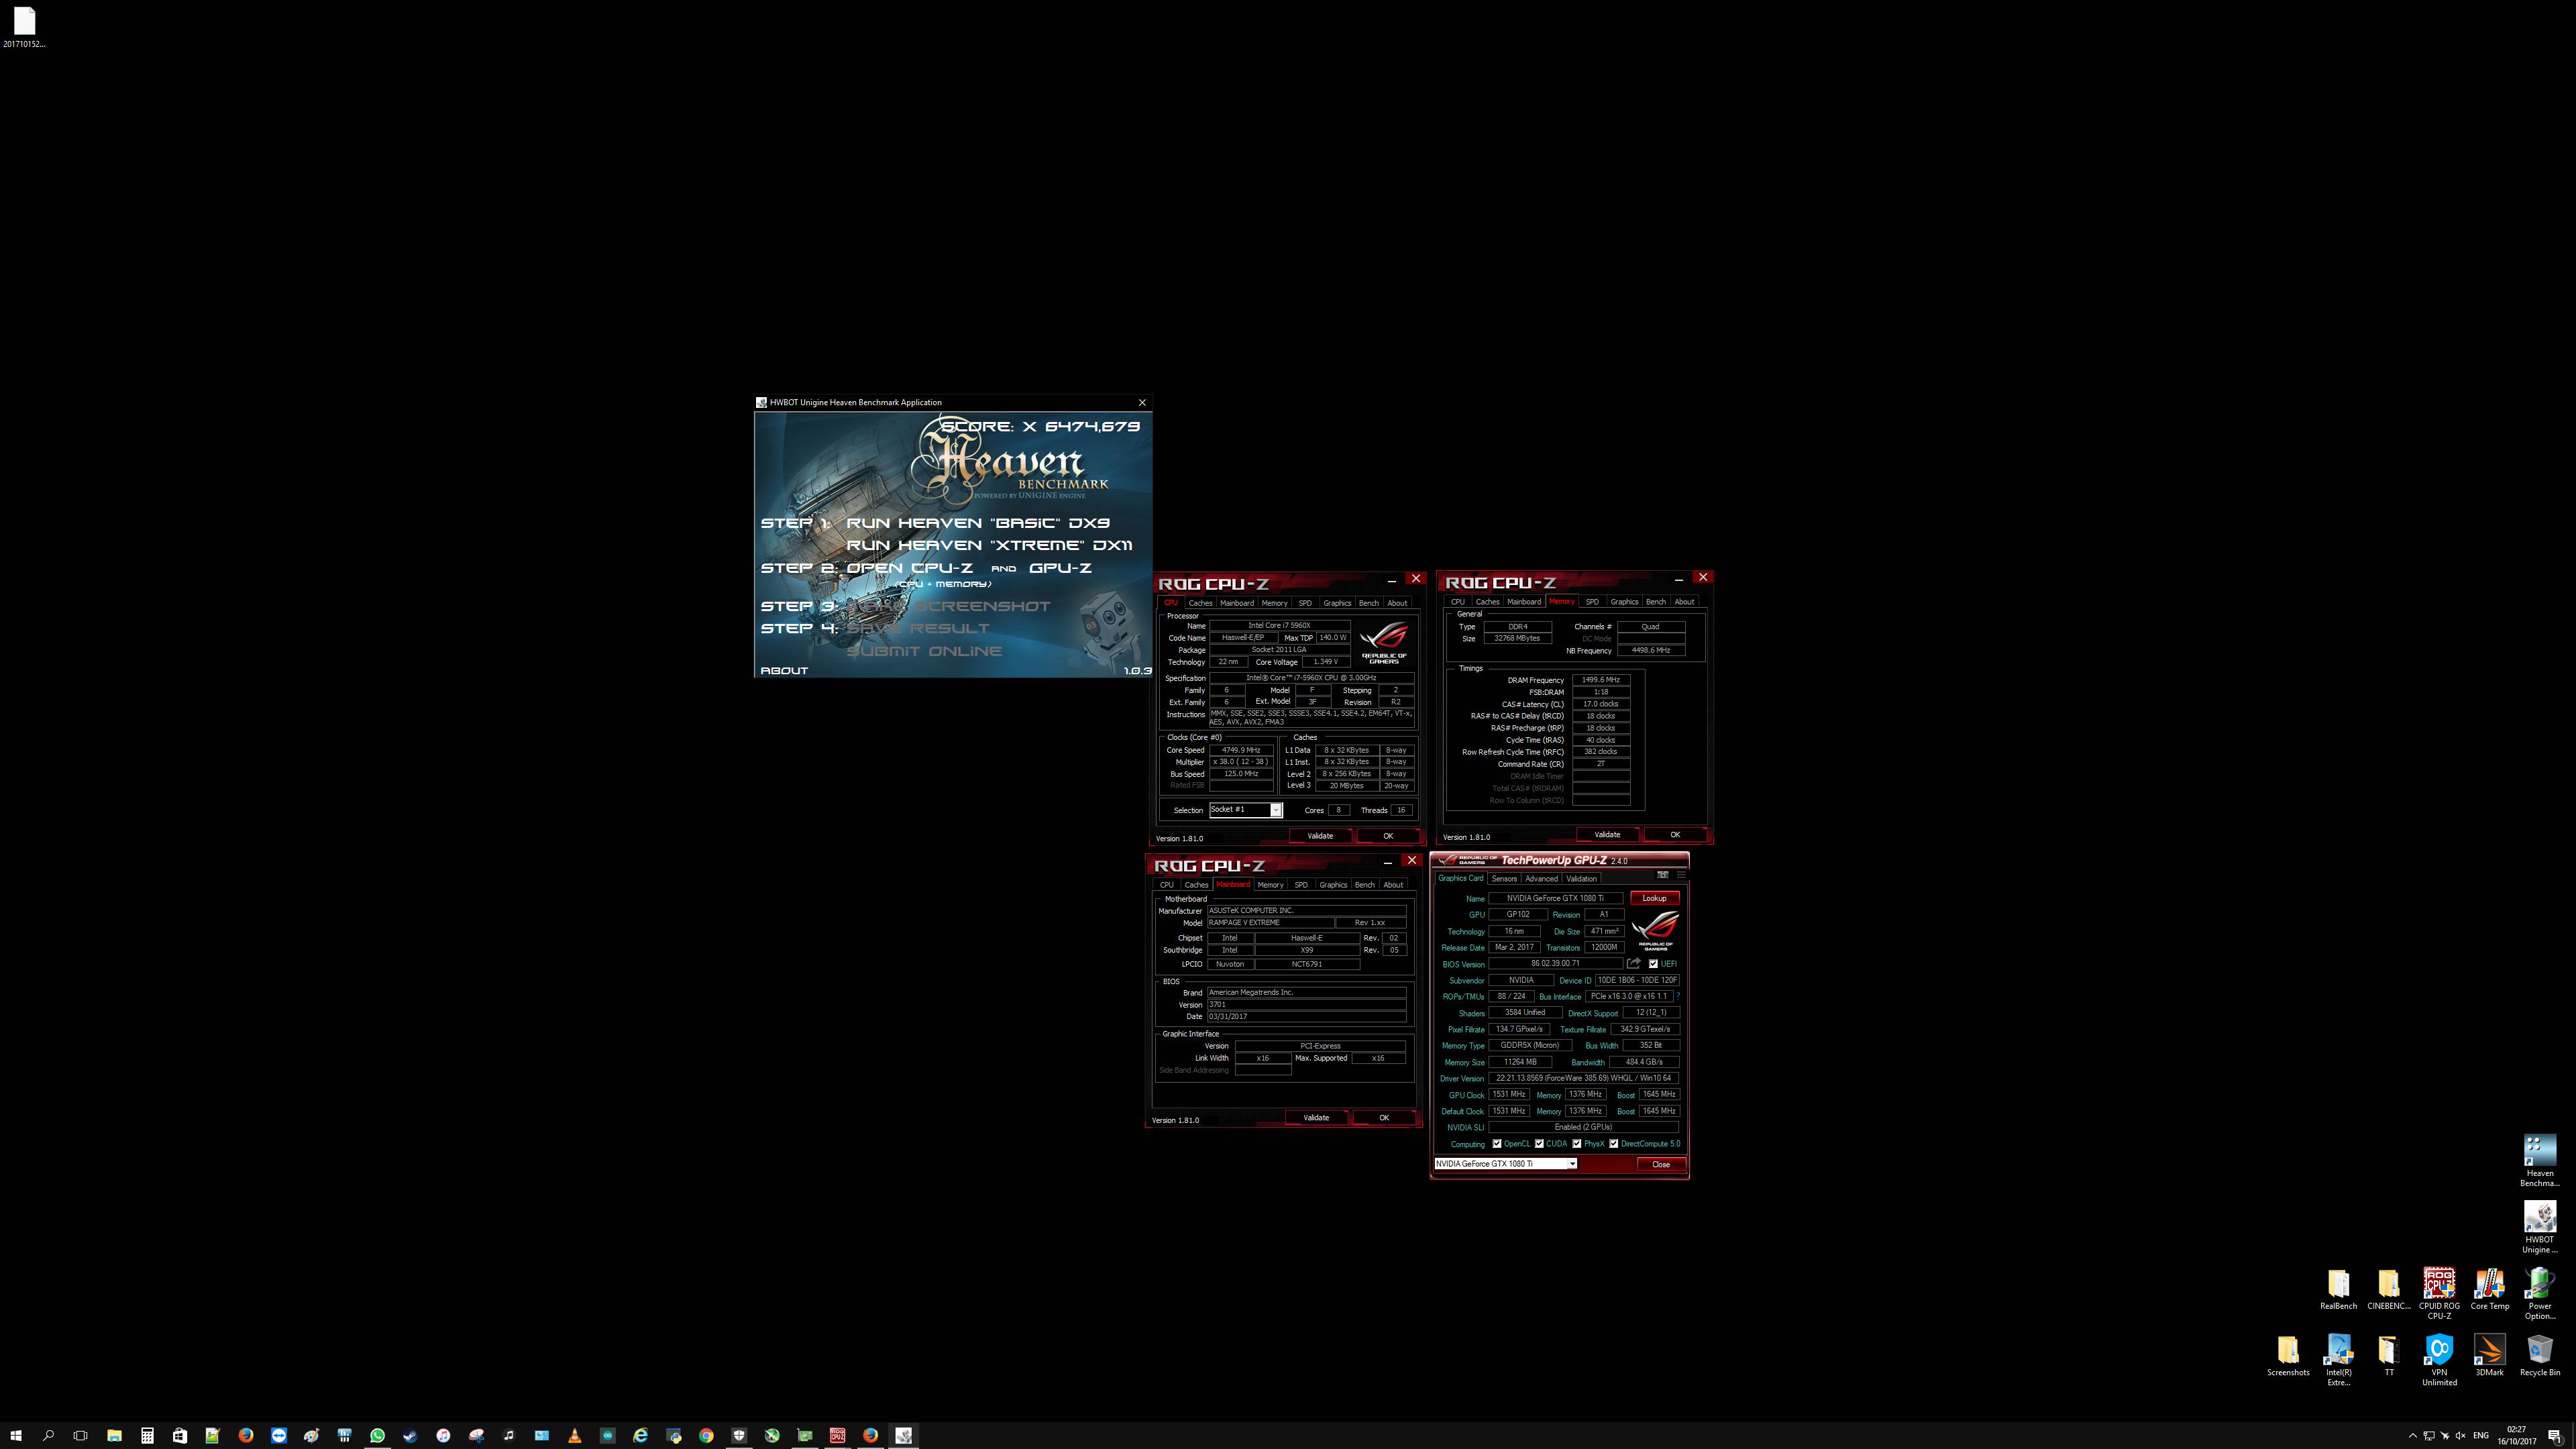The image size is (2576, 1449).
Task: Click the Close button in GPU-Z
Action: [1660, 1164]
